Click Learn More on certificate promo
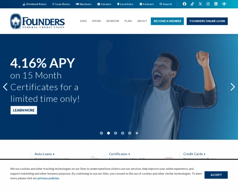Viewport: 238px width, 190px height. coord(24,110)
